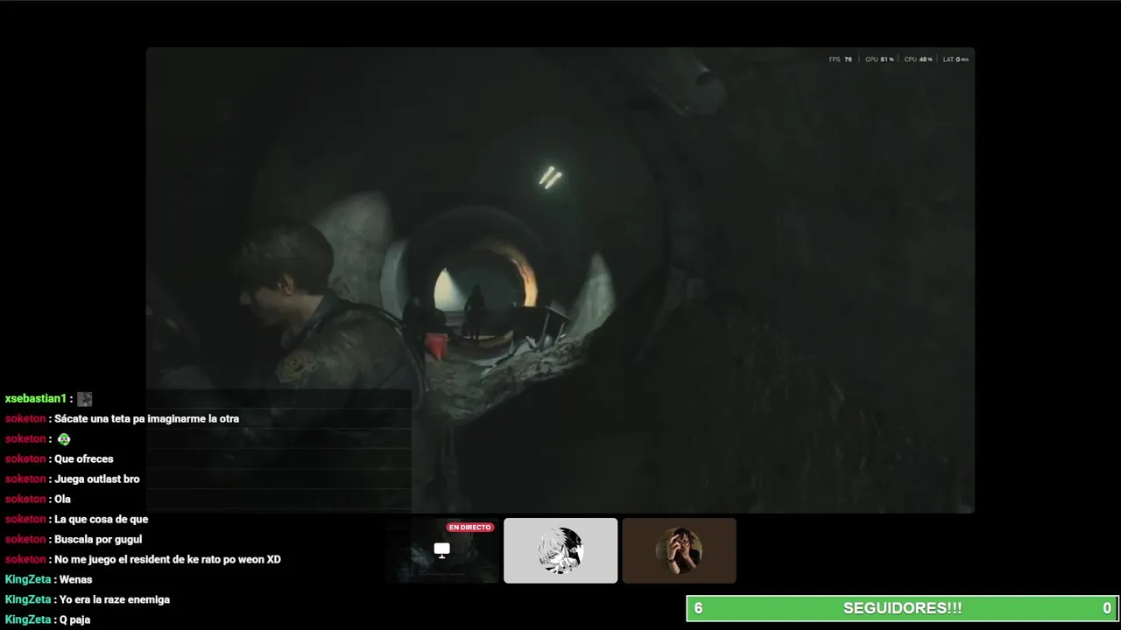Click chat message "La que cosa de que"
The width and height of the screenshot is (1121, 630).
coord(101,520)
